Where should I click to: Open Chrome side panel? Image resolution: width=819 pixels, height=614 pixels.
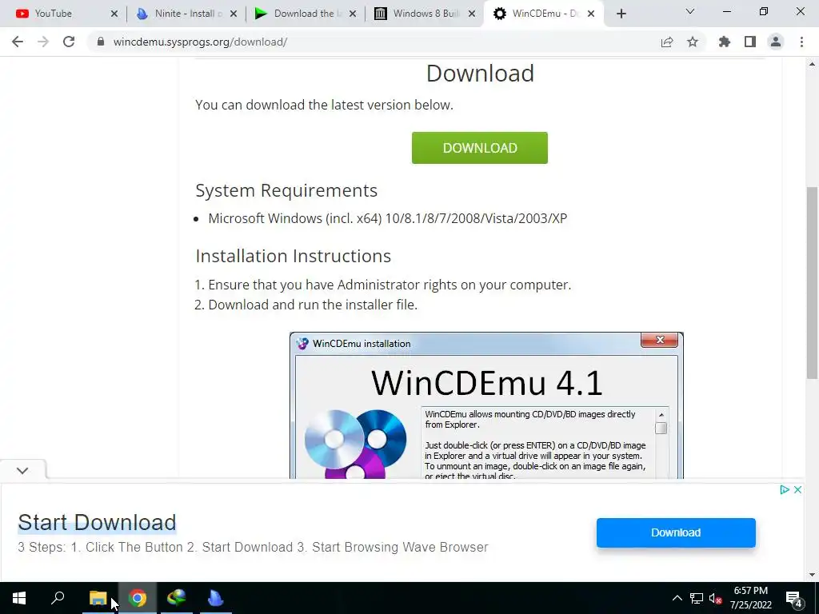[x=750, y=42]
